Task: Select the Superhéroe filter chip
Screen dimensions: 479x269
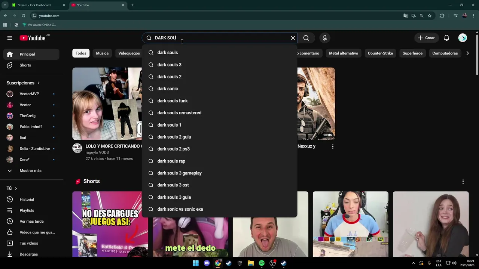Action: click(x=412, y=53)
